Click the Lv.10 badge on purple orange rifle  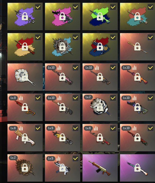pyautogui.click(x=126, y=68)
